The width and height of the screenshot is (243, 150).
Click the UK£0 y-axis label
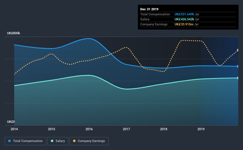(x=11, y=122)
